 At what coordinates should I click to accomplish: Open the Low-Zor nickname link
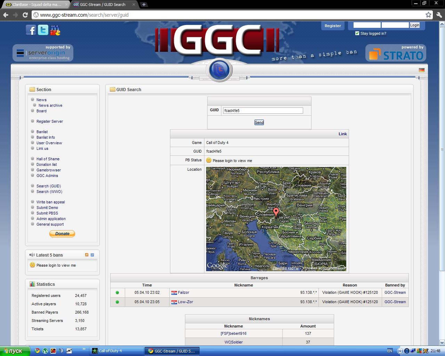point(185,302)
